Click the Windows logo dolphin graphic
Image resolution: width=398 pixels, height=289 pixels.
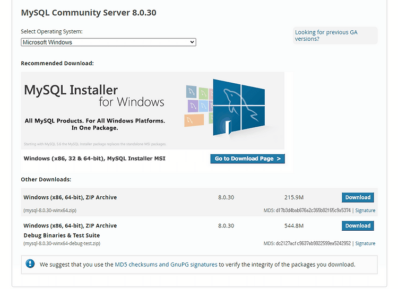239,107
